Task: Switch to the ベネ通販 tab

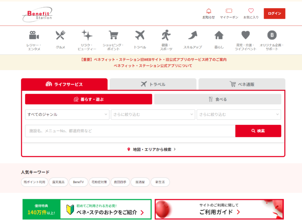Action: coord(242,84)
